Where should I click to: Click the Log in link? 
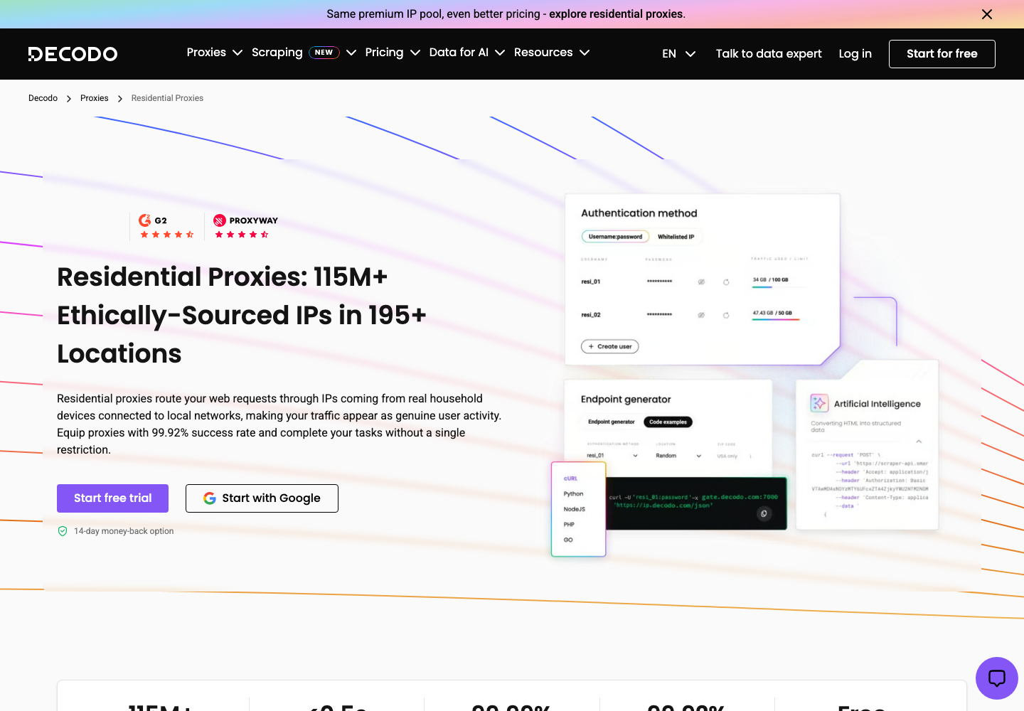pos(855,54)
